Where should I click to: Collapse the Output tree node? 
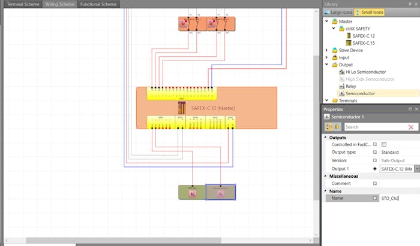(327, 65)
